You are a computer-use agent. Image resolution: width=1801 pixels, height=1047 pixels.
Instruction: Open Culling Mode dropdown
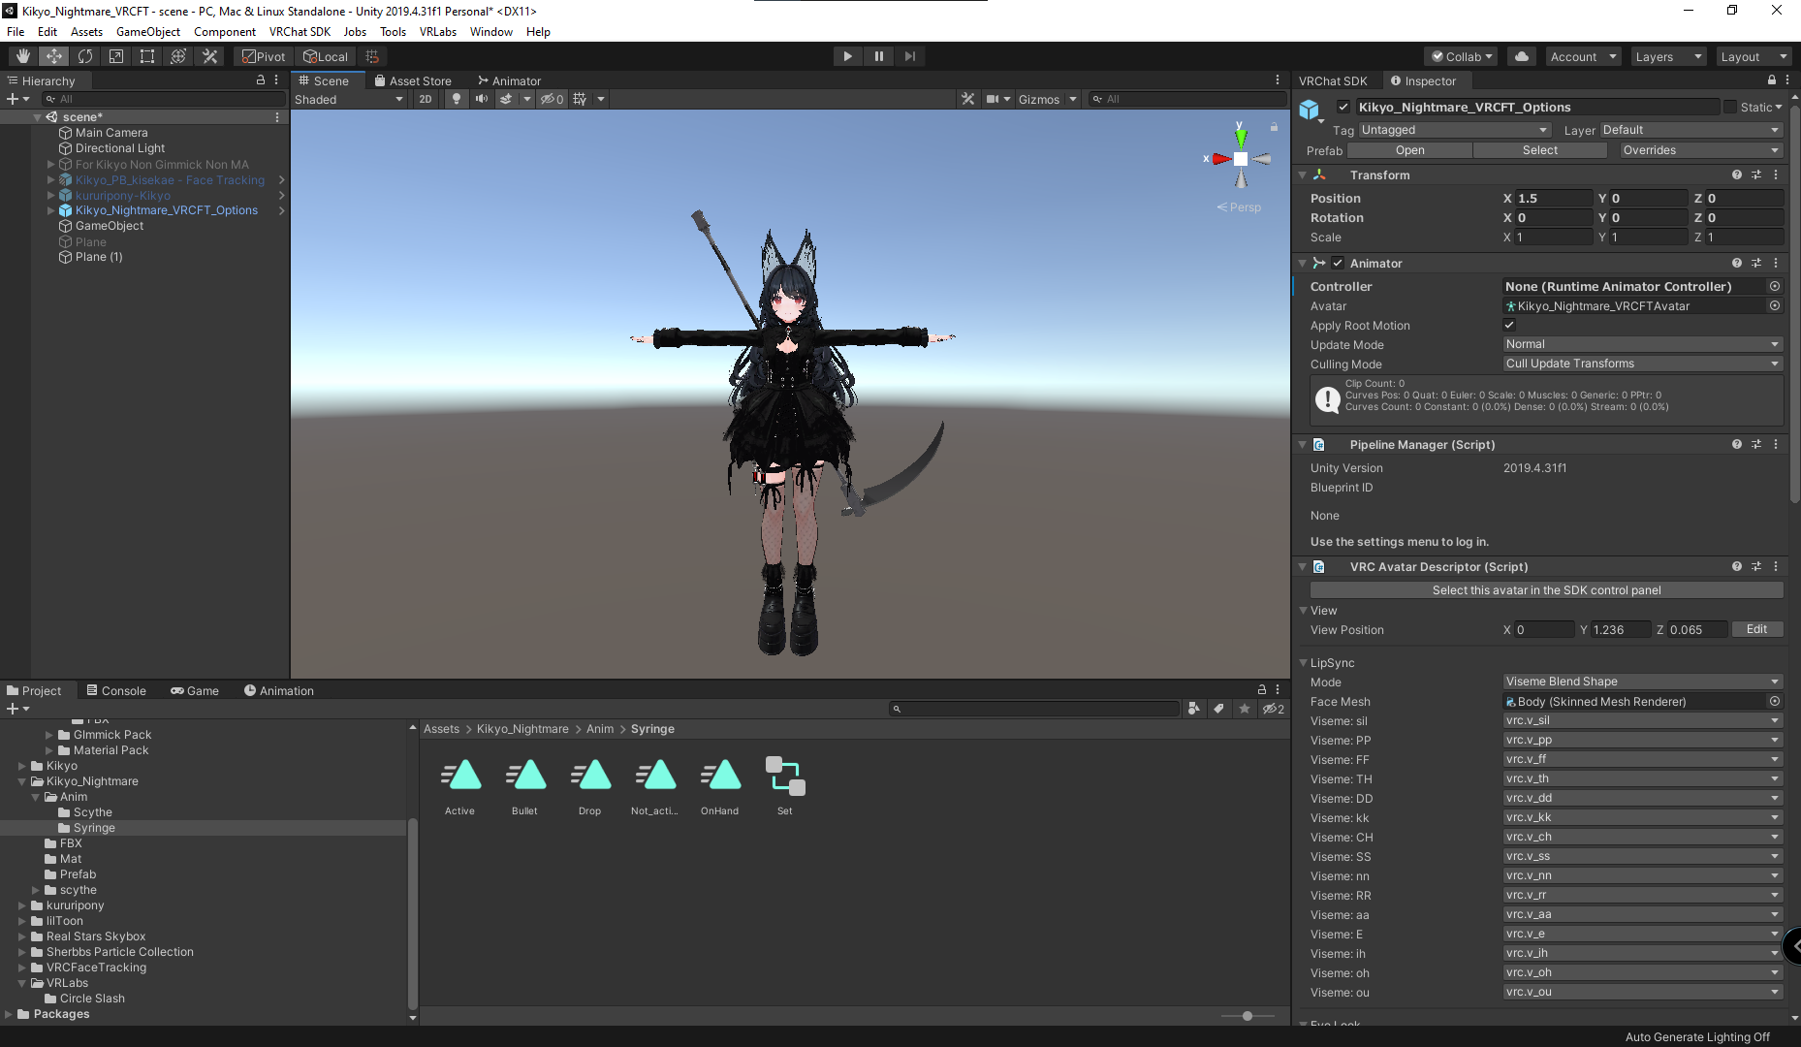(1643, 364)
